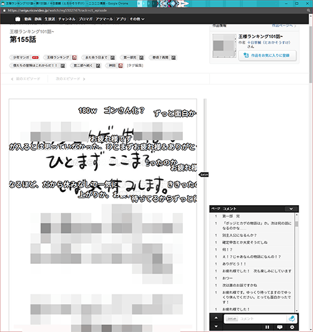Viewport: 313px width, 332px height.
Task: Expand the その他 dropdown menu
Action: 137,19
